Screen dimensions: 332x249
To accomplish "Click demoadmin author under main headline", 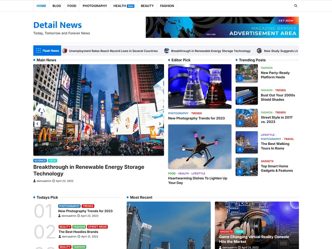I will [44, 181].
